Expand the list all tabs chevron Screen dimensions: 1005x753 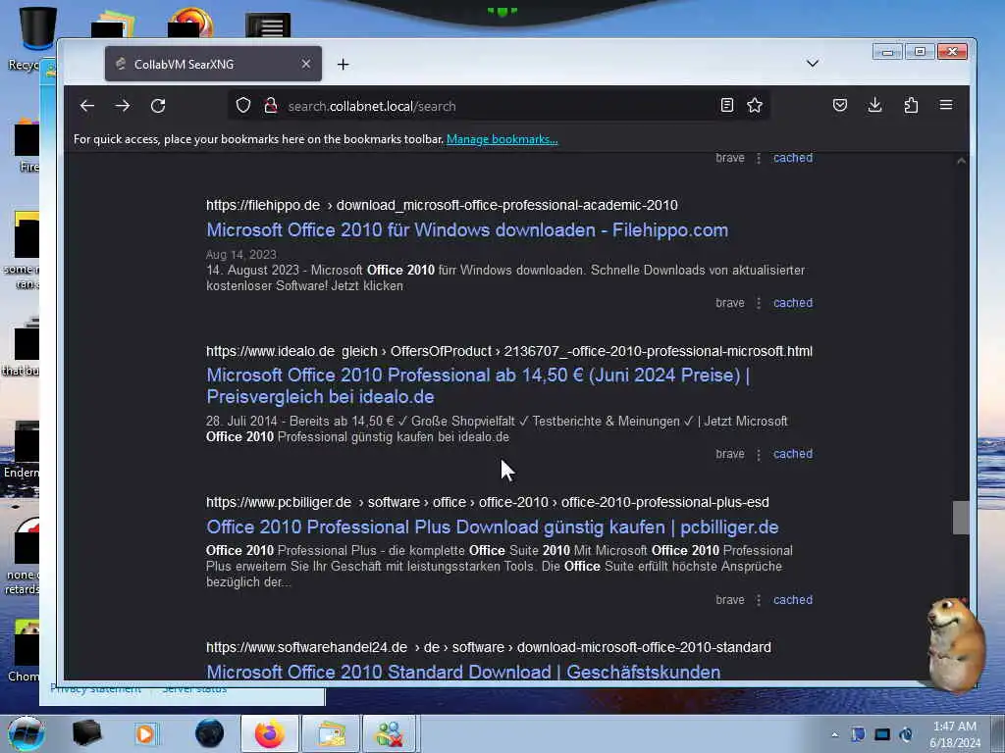812,64
